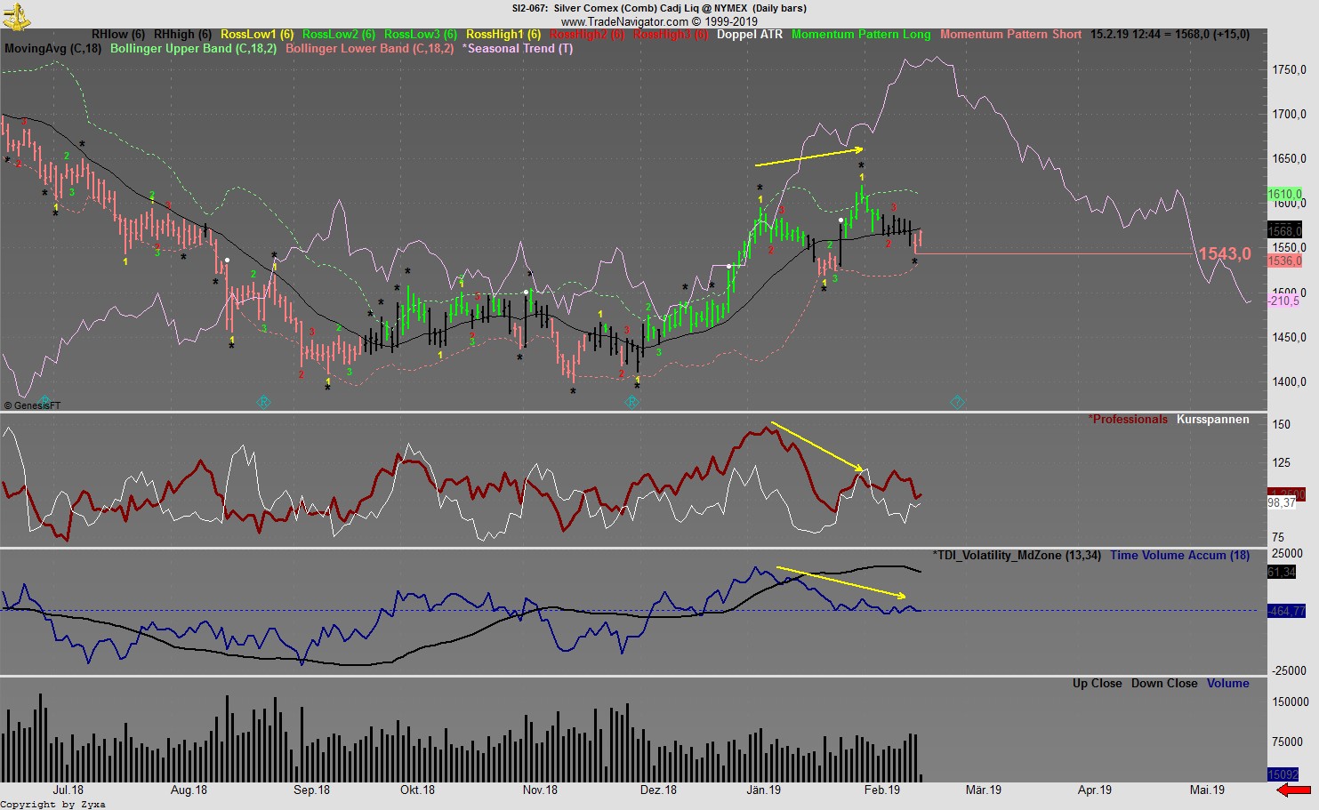
Task: Click the Nov.18 date label
Action: (540, 790)
